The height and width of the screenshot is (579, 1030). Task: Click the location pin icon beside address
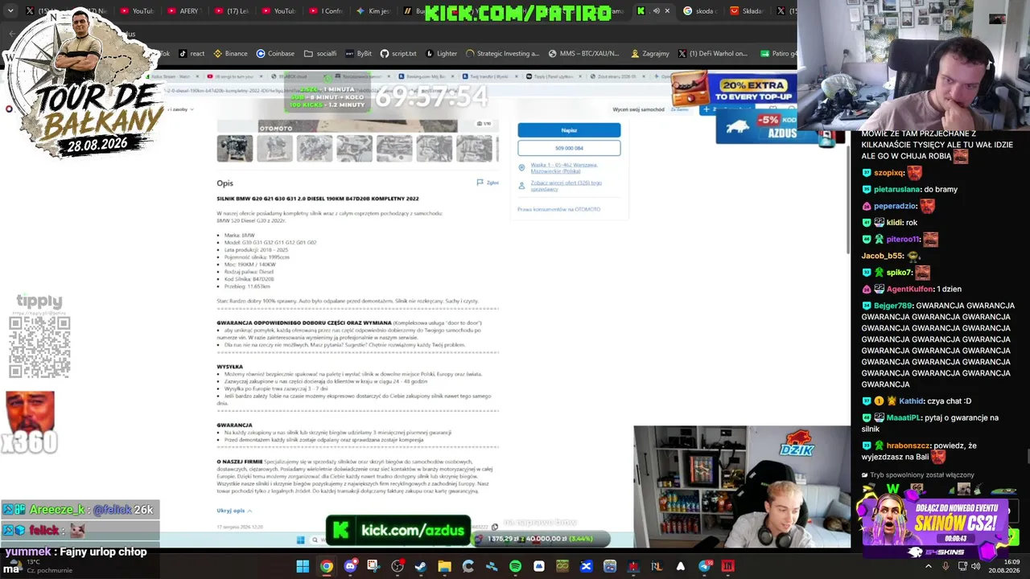[x=521, y=168]
